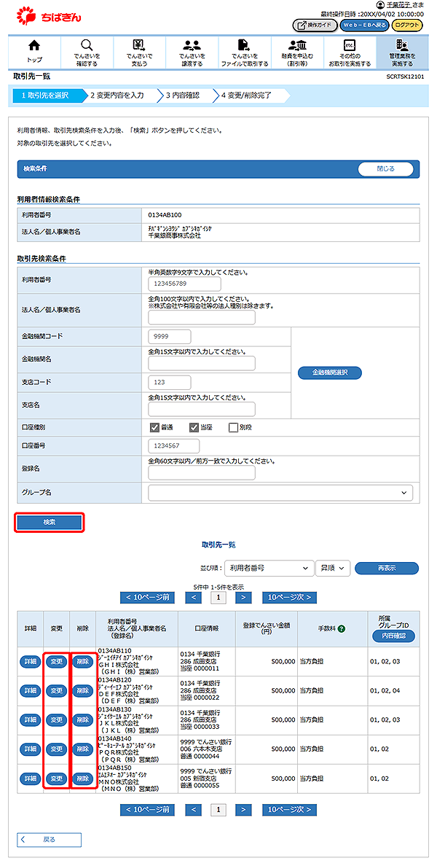Click 削除 for DEF株式会社

83,690
